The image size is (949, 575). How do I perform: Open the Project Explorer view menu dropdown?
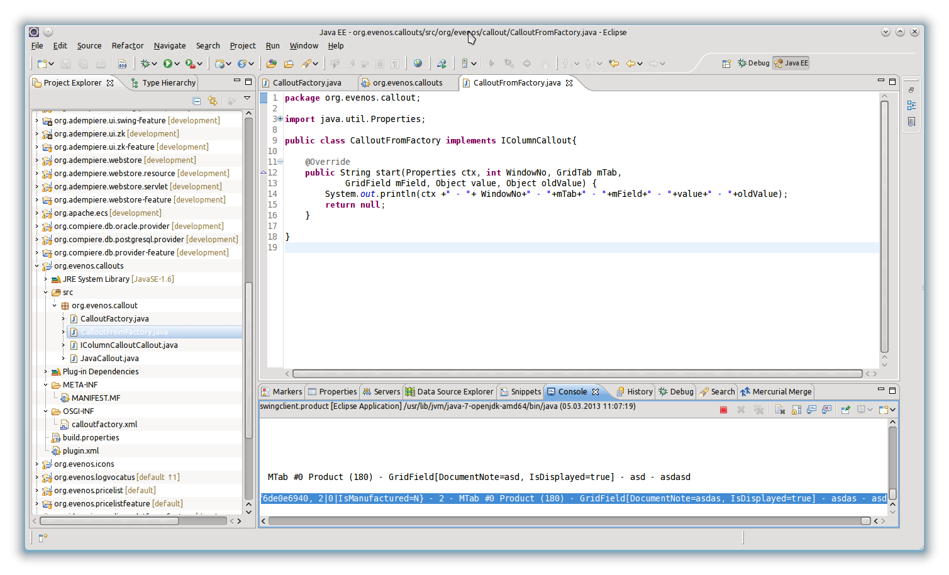coord(247,99)
